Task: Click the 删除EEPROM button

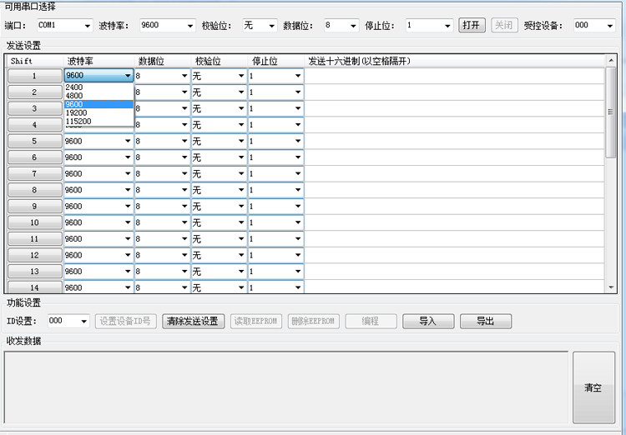Action: [313, 321]
